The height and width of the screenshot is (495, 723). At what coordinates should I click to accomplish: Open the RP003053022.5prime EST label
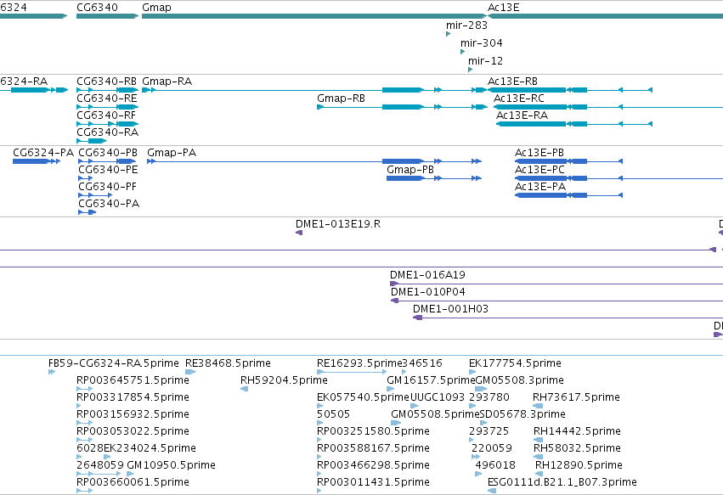click(x=133, y=431)
